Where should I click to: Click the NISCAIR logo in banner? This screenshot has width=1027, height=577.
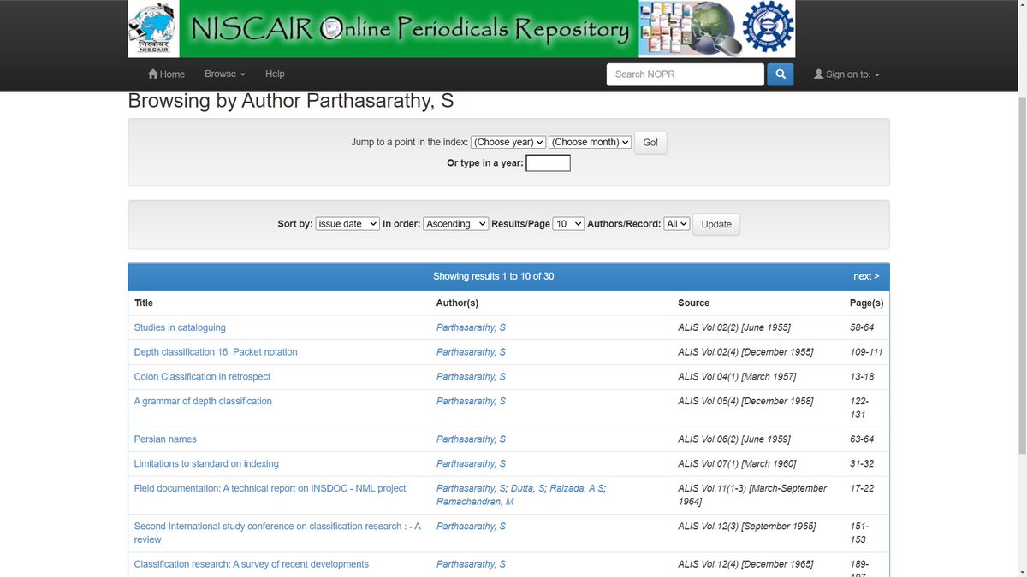[x=154, y=29]
